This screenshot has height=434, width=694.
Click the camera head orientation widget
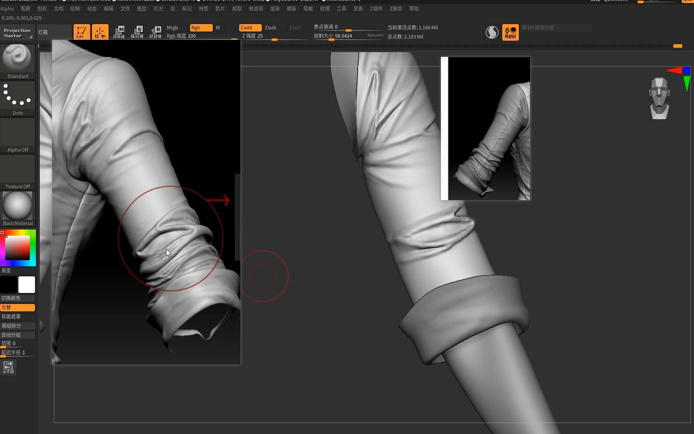click(x=659, y=98)
